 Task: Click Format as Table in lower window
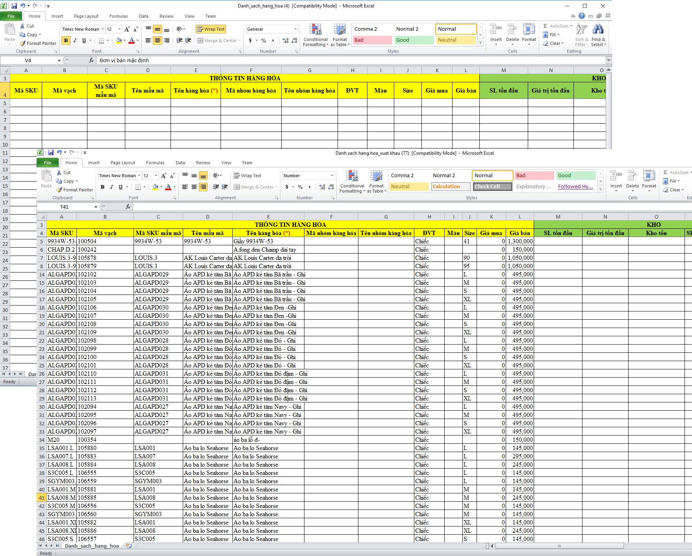pyautogui.click(x=377, y=182)
